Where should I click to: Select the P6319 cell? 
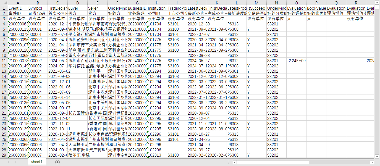pos(237,150)
